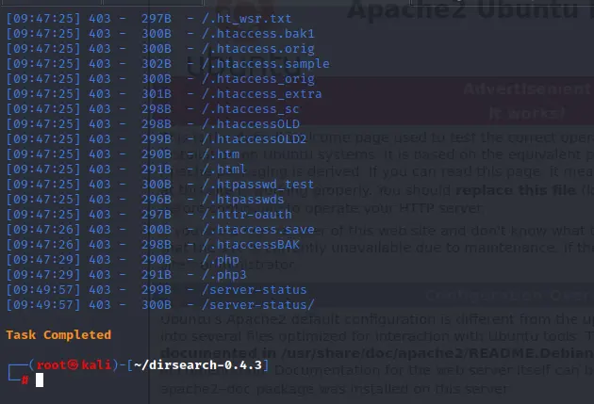The height and width of the screenshot is (404, 594).
Task: Select the /.htaccess.bak1 result path
Action: pos(258,34)
